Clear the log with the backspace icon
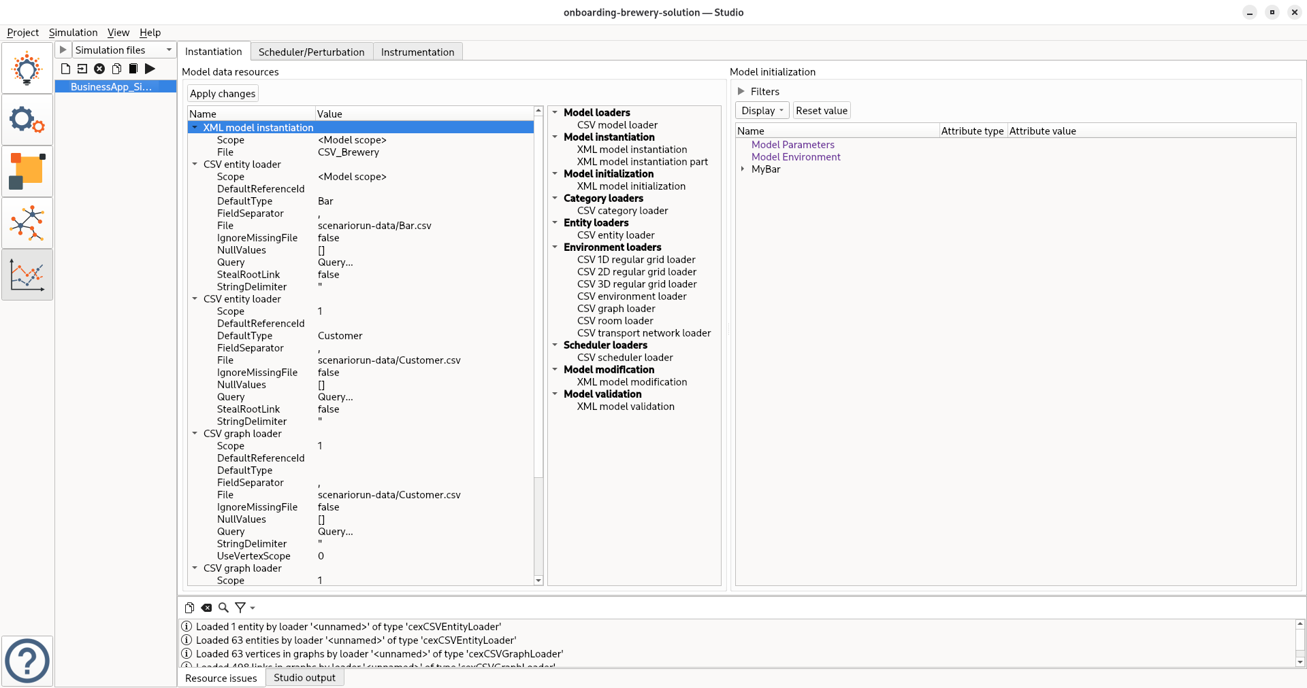The width and height of the screenshot is (1307, 688). coord(206,608)
